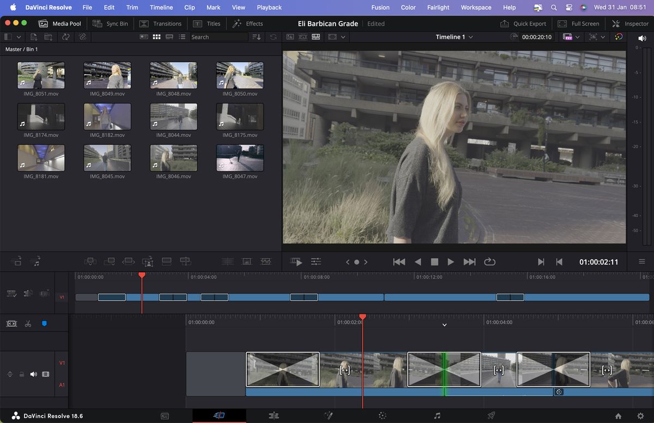Open the Playback menu
Viewport: 654px width, 423px height.
[269, 7]
